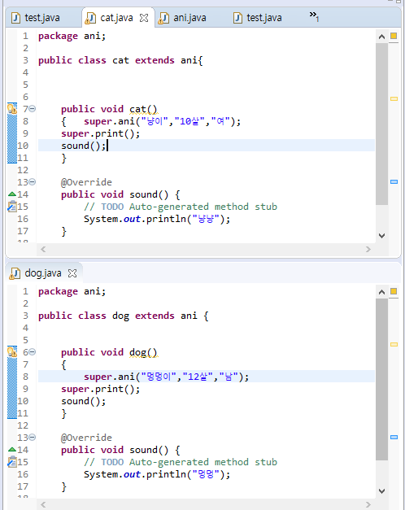Click the Java file icon on ani.java tab
The image size is (405, 510).
163,18
